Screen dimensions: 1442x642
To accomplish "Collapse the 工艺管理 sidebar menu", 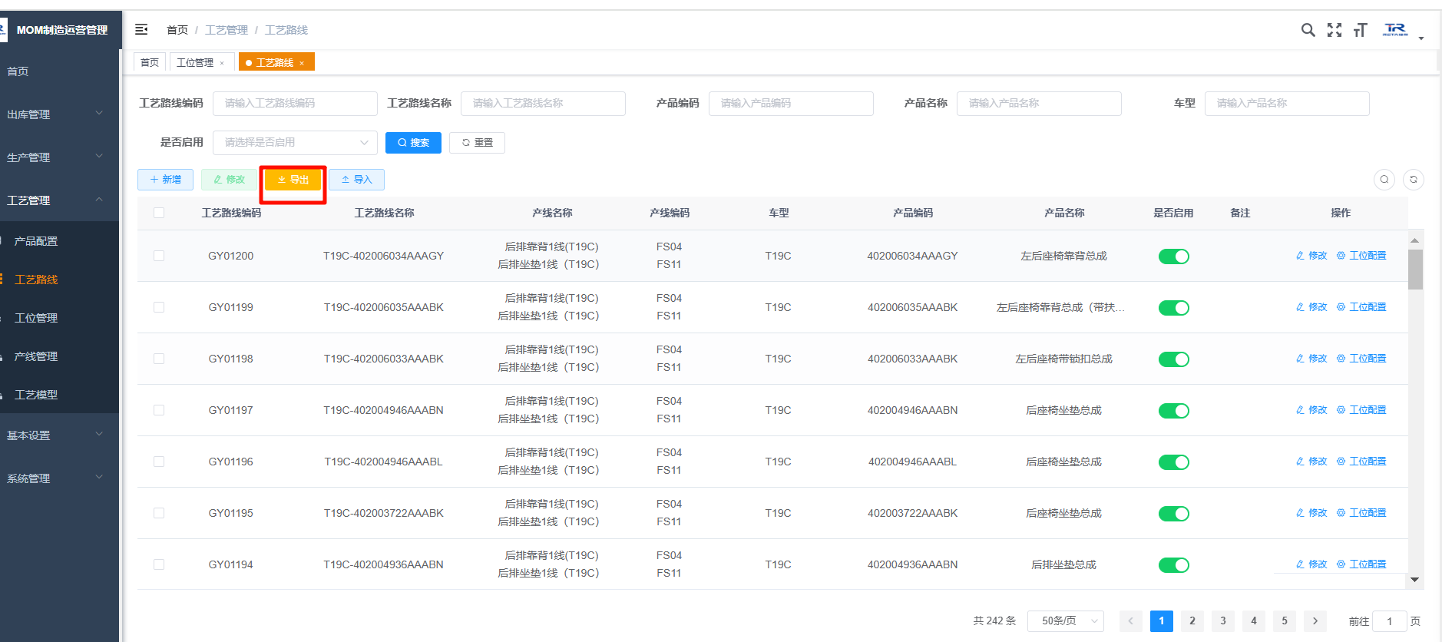I will click(x=60, y=200).
